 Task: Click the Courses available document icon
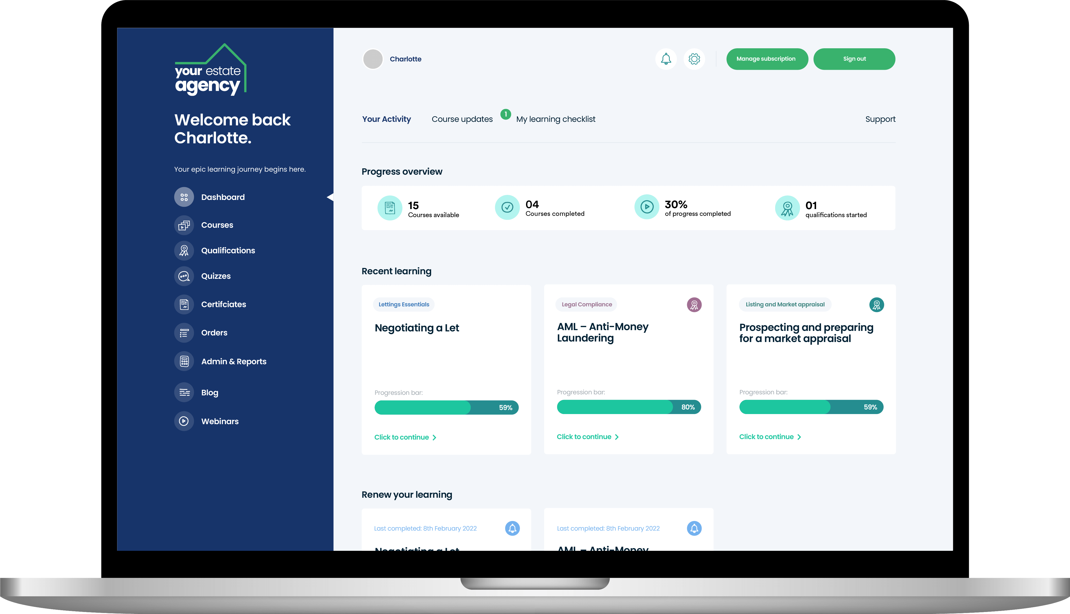point(390,208)
